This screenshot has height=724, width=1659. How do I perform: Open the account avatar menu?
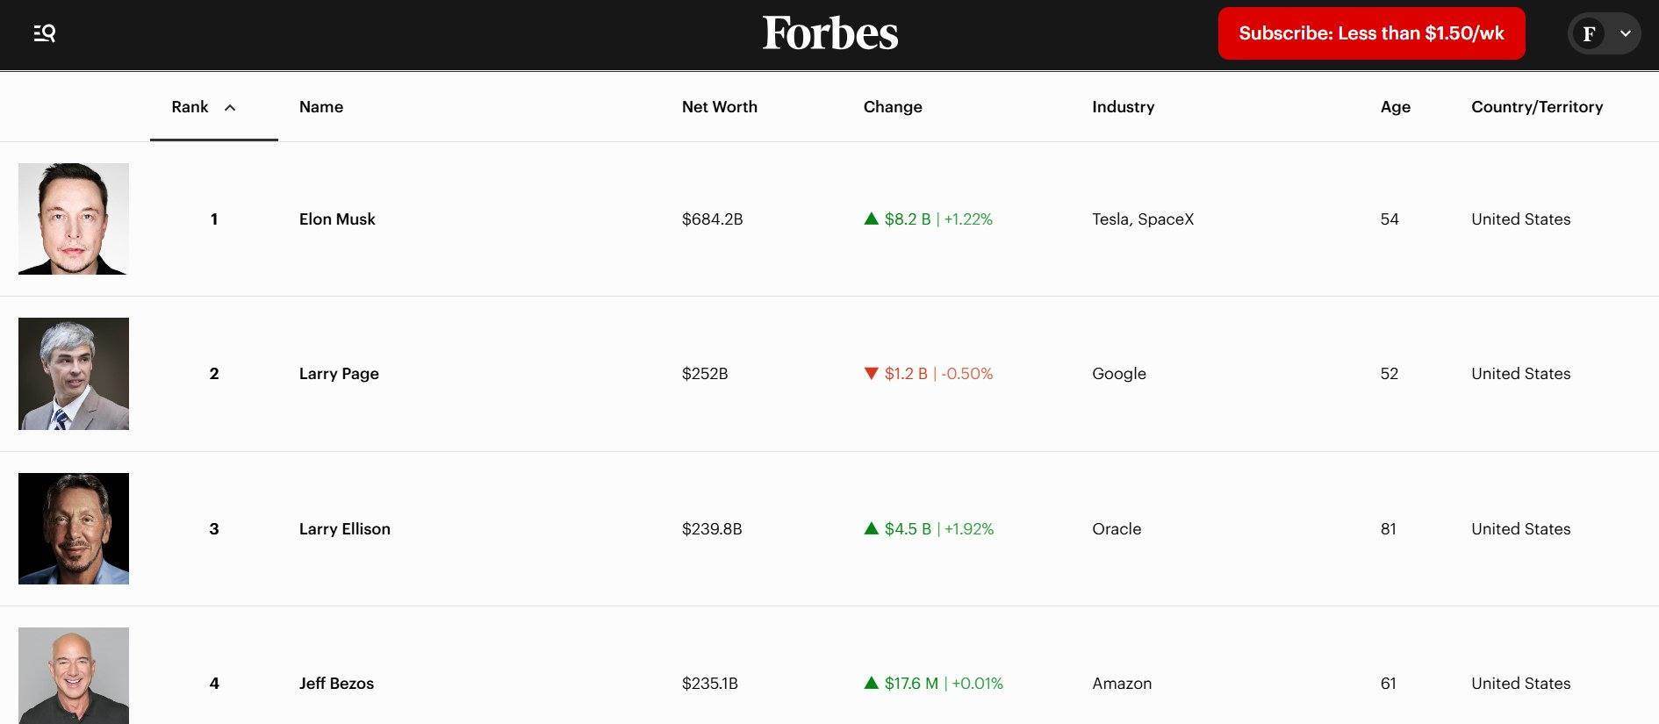[1603, 33]
